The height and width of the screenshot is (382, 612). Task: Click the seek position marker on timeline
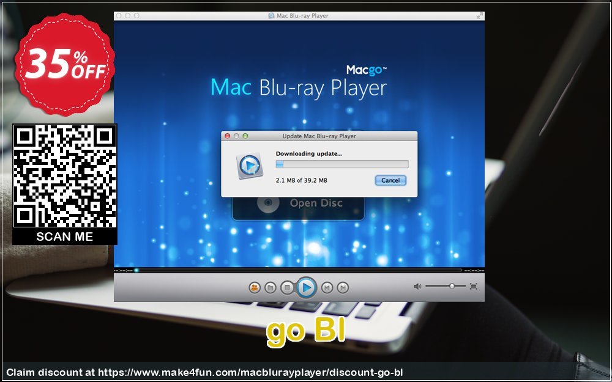pyautogui.click(x=136, y=270)
